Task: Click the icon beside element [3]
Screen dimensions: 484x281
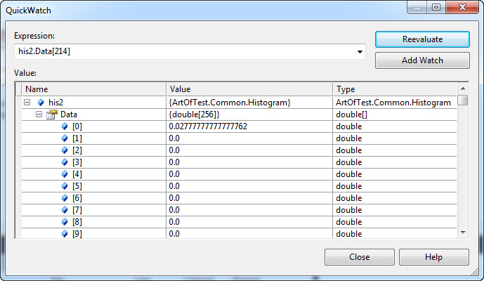Action: point(65,162)
